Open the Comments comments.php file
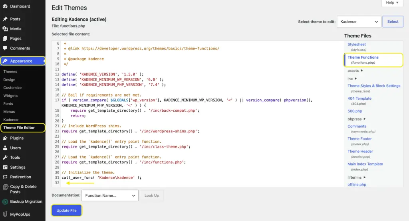Image resolution: width=409 pixels, height=221 pixels. coord(357,126)
